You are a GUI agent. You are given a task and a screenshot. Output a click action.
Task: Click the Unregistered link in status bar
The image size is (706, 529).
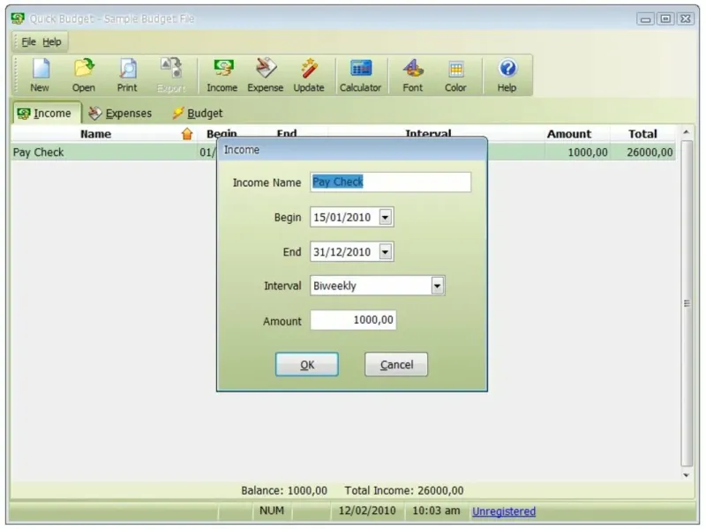tap(504, 511)
